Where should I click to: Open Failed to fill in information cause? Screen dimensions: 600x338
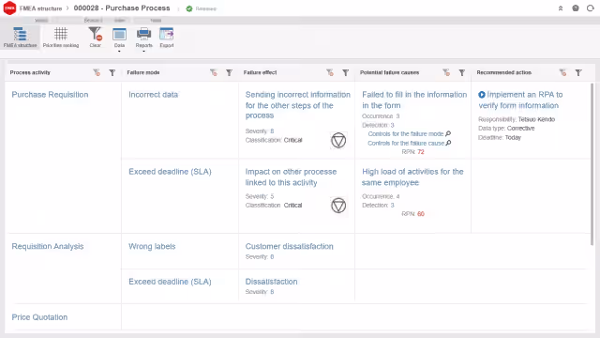414,100
